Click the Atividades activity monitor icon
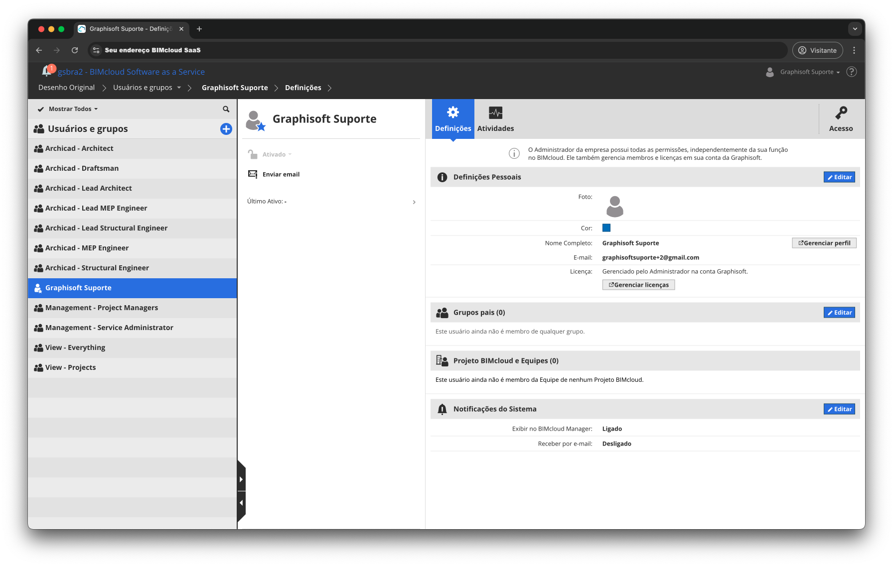This screenshot has height=566, width=893. tap(495, 113)
